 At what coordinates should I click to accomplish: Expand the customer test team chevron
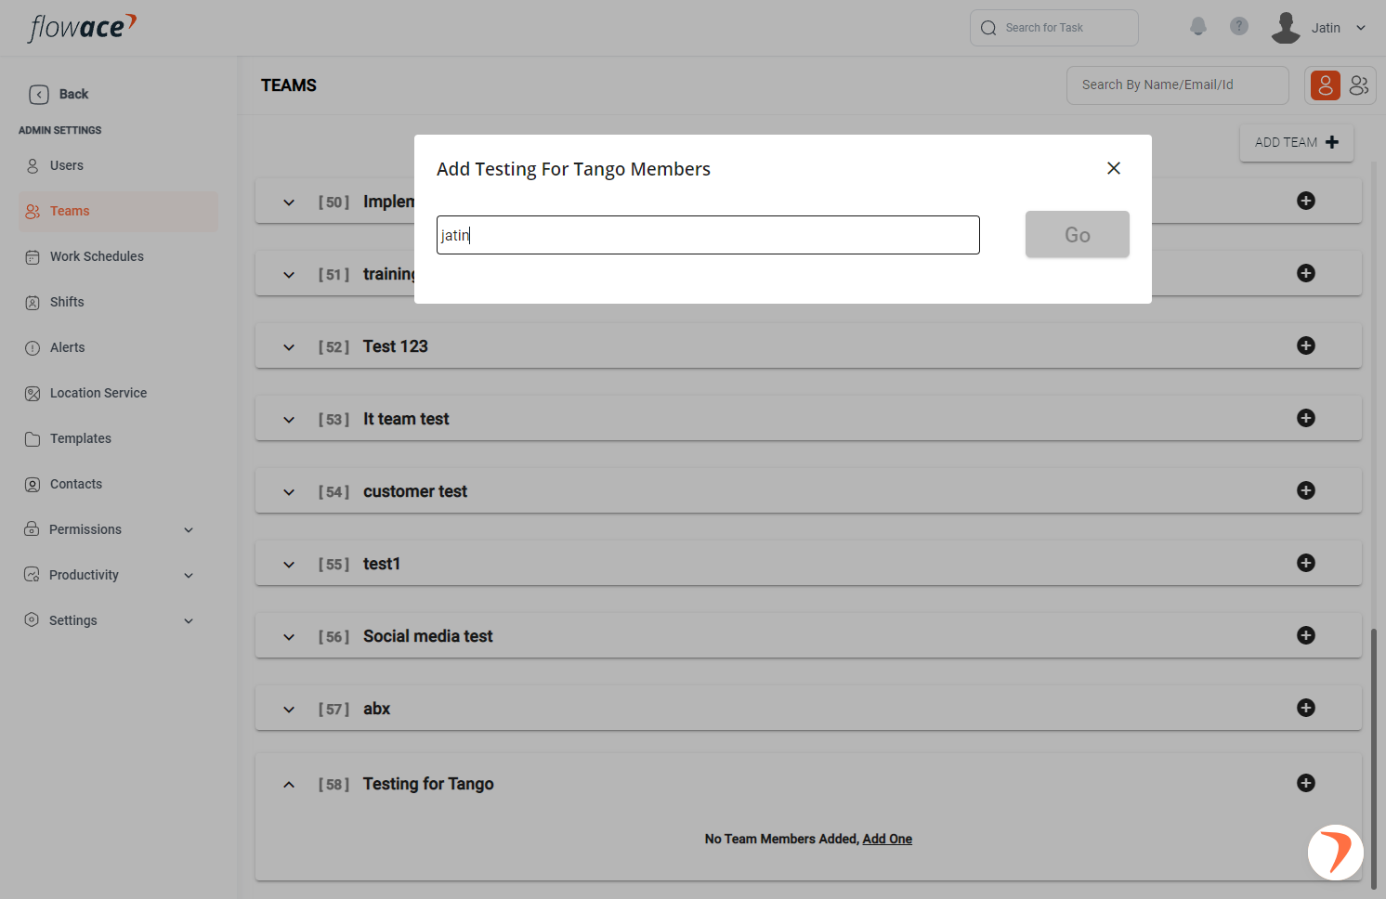289,492
